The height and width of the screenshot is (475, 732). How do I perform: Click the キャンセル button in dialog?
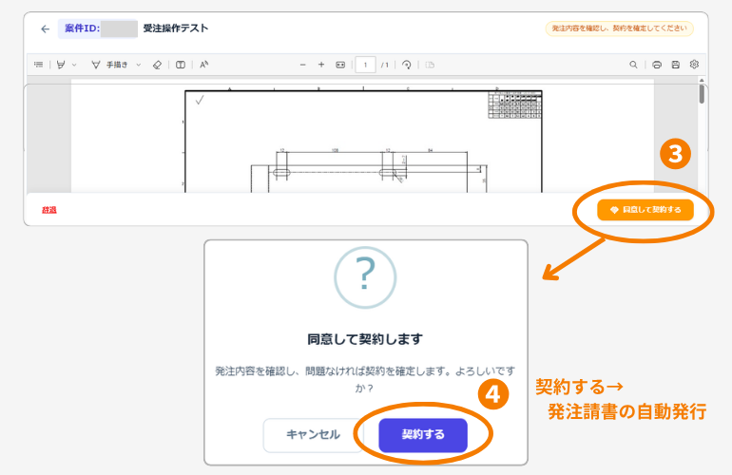tap(313, 435)
